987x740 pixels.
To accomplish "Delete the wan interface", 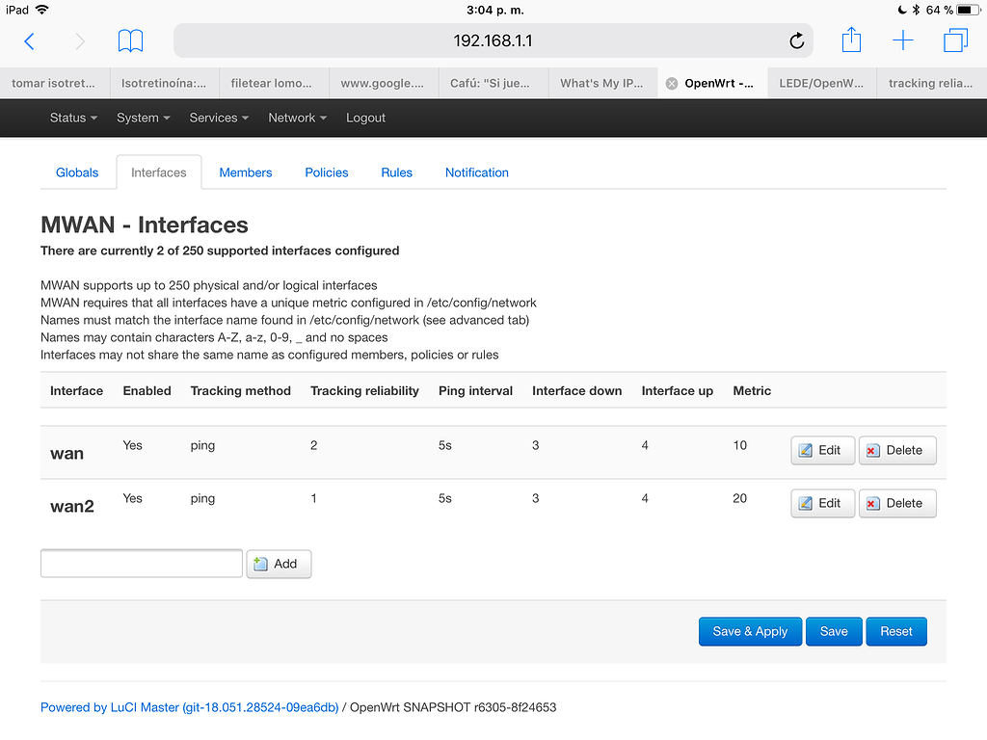I will point(896,450).
